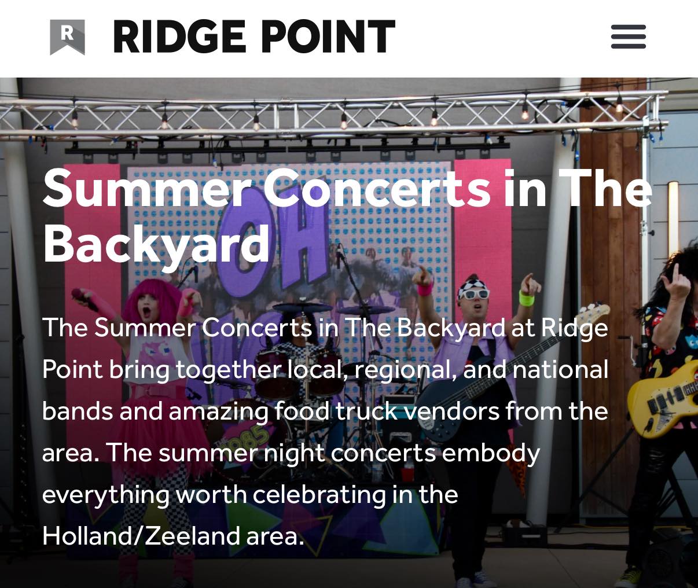The image size is (698, 588).
Task: Click the top bar of the hamburger icon
Action: point(628,25)
